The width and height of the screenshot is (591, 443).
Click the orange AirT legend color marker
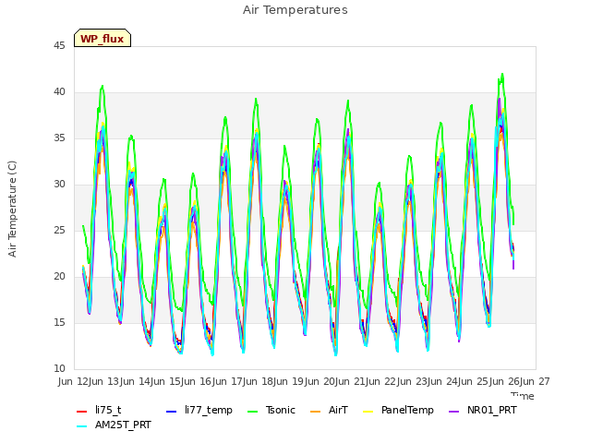[x=315, y=412]
